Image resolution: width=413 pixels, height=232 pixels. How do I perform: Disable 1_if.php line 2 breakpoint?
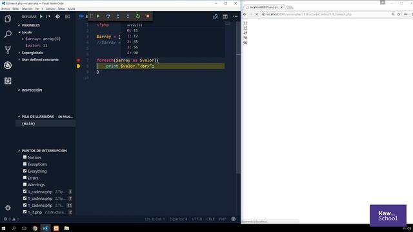[x=25, y=212]
